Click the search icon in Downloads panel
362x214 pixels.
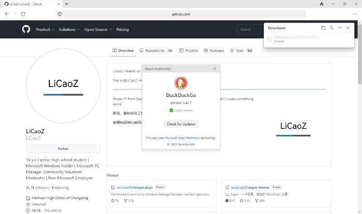click(x=332, y=28)
